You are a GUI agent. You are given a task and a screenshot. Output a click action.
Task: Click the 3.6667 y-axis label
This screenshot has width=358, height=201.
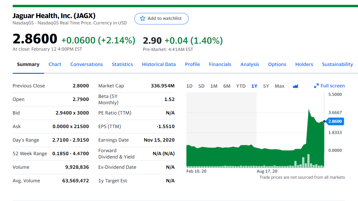(x=335, y=112)
